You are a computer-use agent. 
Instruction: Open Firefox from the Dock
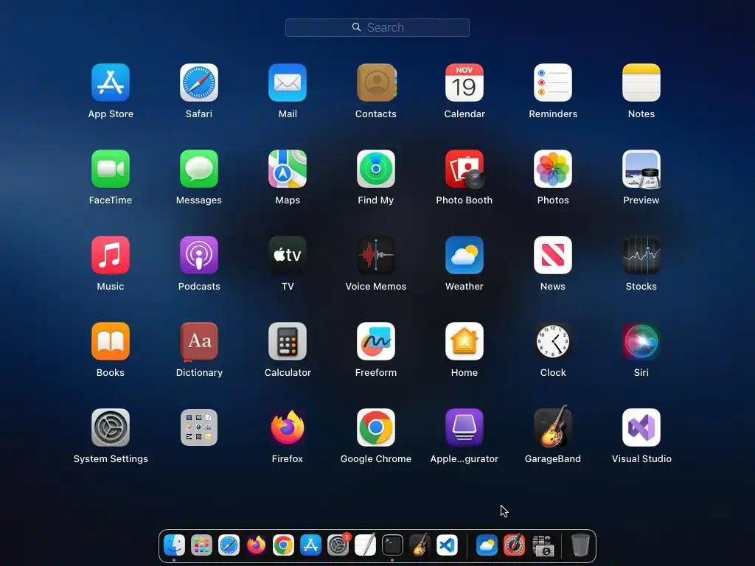click(x=256, y=545)
